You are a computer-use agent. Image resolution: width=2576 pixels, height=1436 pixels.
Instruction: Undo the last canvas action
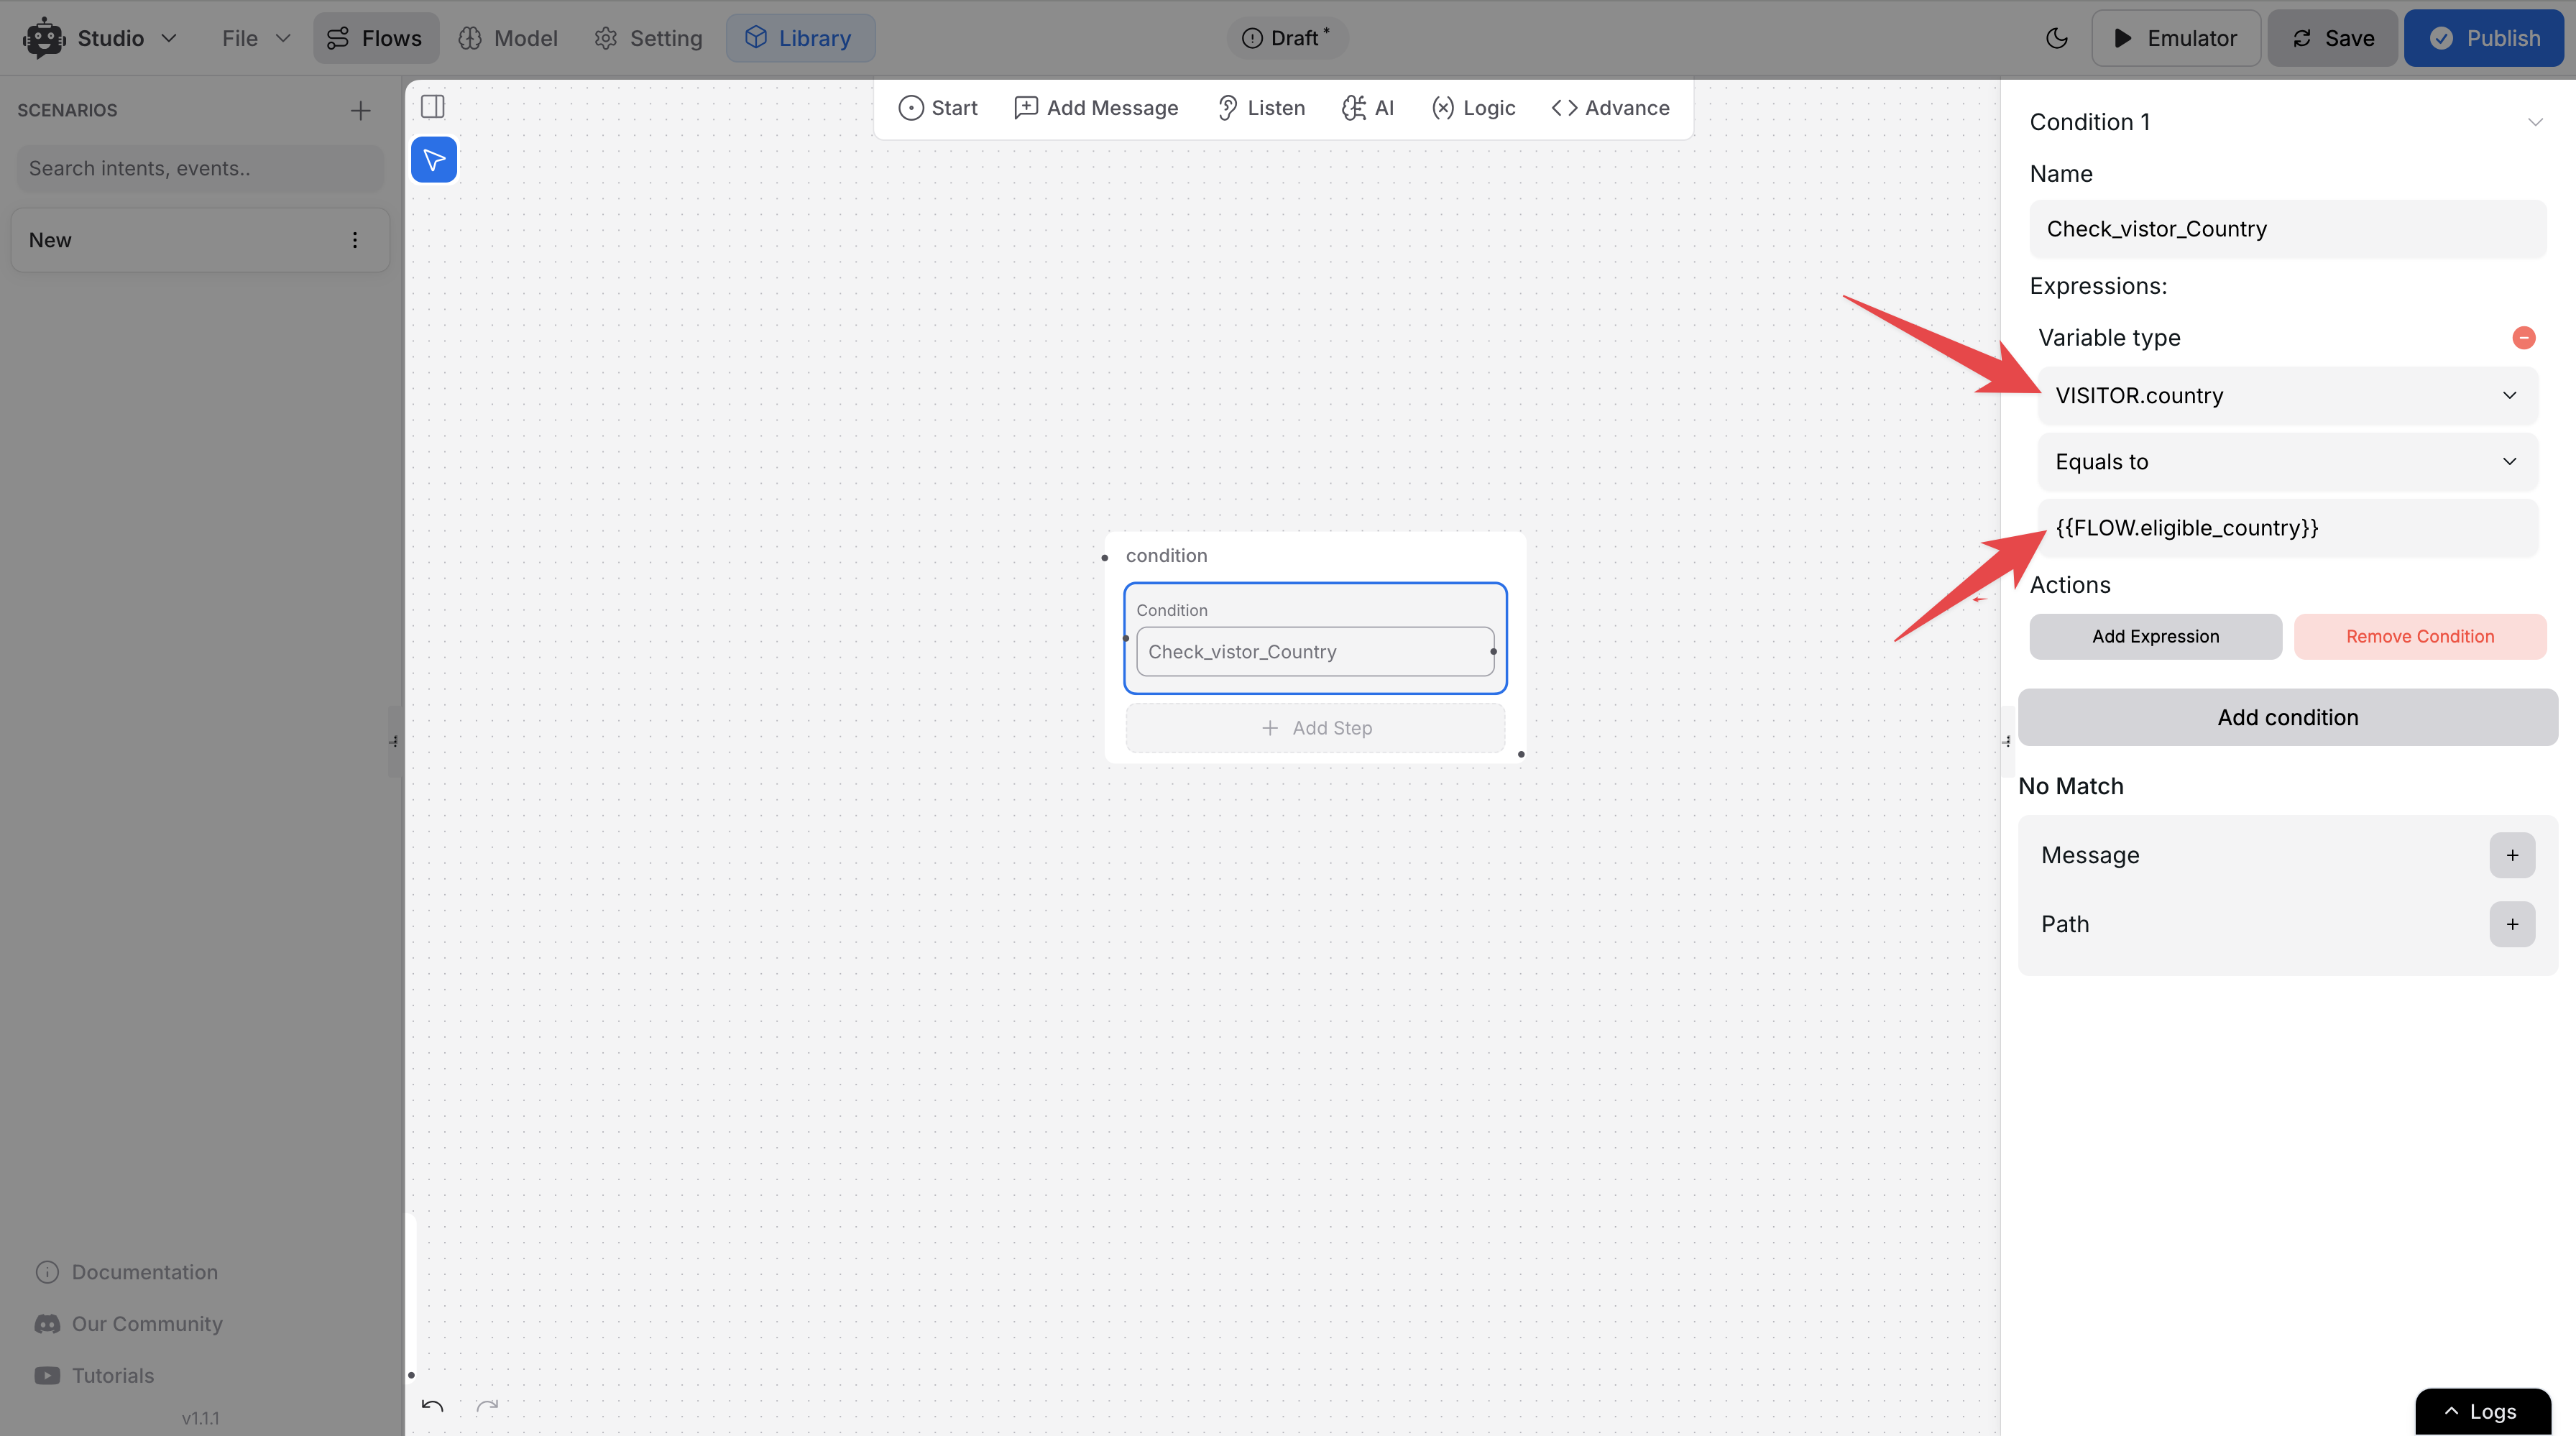click(432, 1406)
